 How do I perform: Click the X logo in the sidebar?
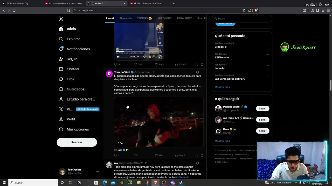(61, 19)
